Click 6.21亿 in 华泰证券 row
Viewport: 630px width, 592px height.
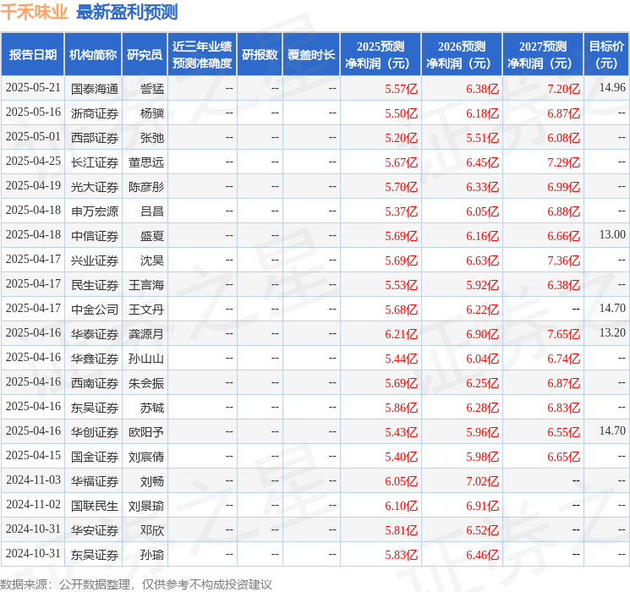(x=402, y=334)
